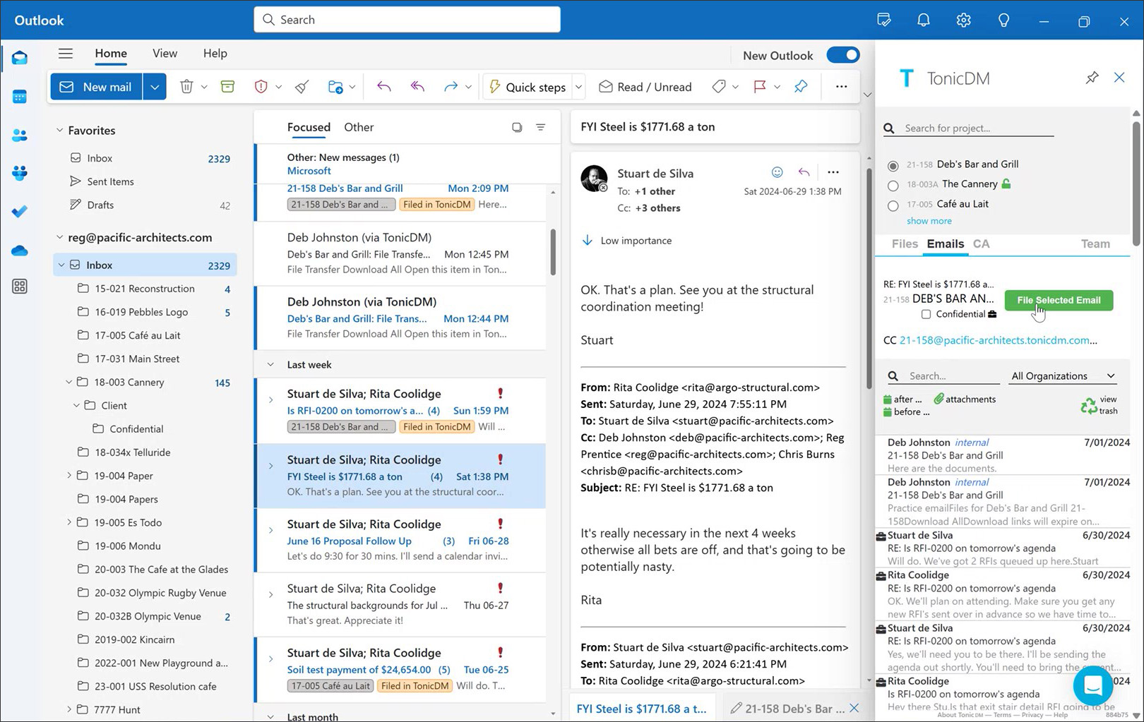The height and width of the screenshot is (722, 1144).
Task: Open the More apps grid icon
Action: pos(20,287)
